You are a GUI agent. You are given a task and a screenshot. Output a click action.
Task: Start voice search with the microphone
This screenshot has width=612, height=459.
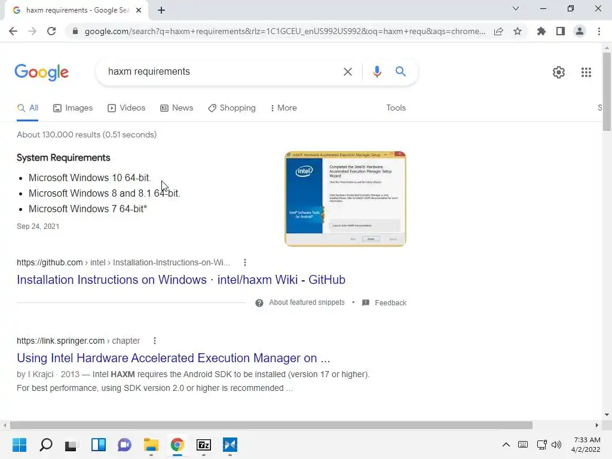(377, 72)
